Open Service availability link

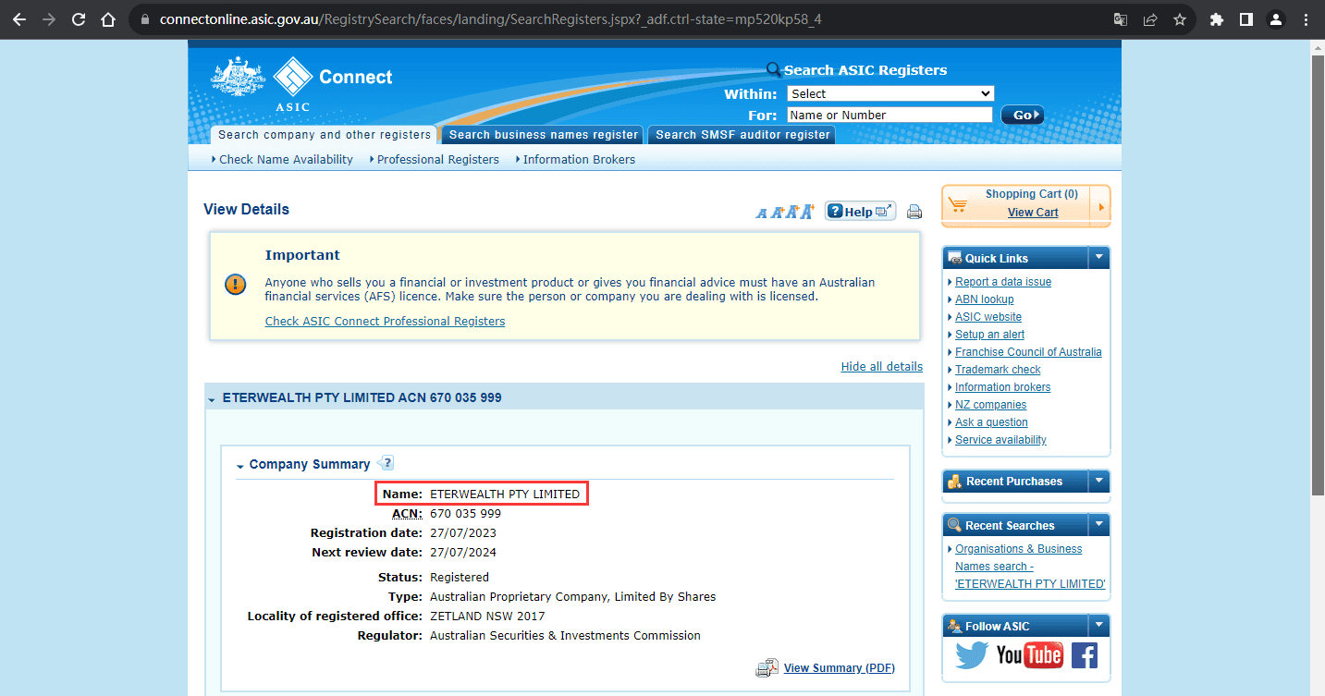[1000, 440]
